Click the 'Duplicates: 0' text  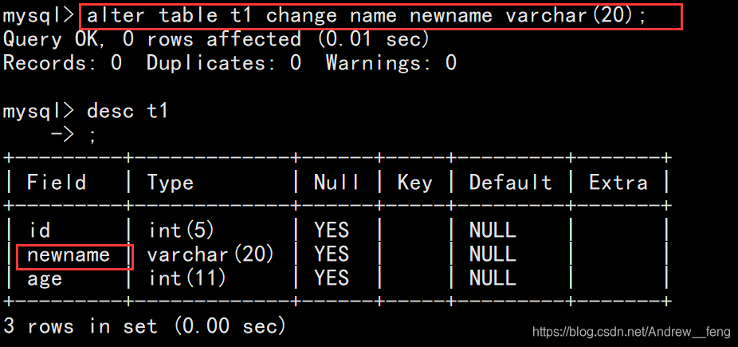click(224, 63)
